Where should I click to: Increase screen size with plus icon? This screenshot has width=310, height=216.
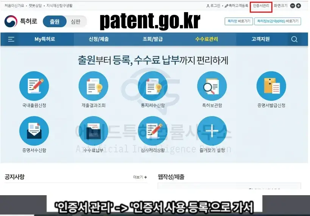click(299, 6)
